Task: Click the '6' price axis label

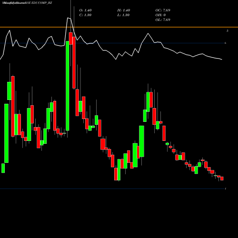Action: point(225,43)
